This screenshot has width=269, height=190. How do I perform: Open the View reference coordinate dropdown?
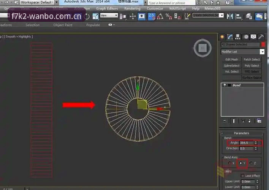click(109, 15)
